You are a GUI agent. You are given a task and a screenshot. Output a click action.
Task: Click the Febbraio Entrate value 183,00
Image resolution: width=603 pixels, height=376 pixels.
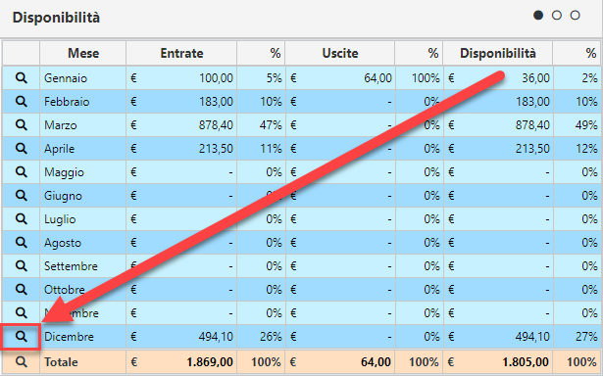point(216,102)
